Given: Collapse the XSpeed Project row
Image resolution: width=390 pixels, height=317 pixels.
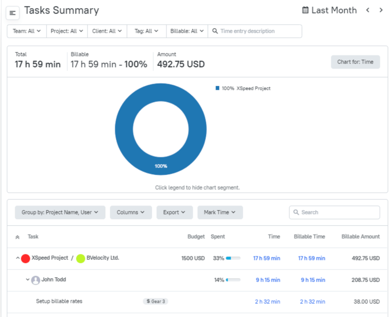Looking at the screenshot, I should pyautogui.click(x=18, y=258).
